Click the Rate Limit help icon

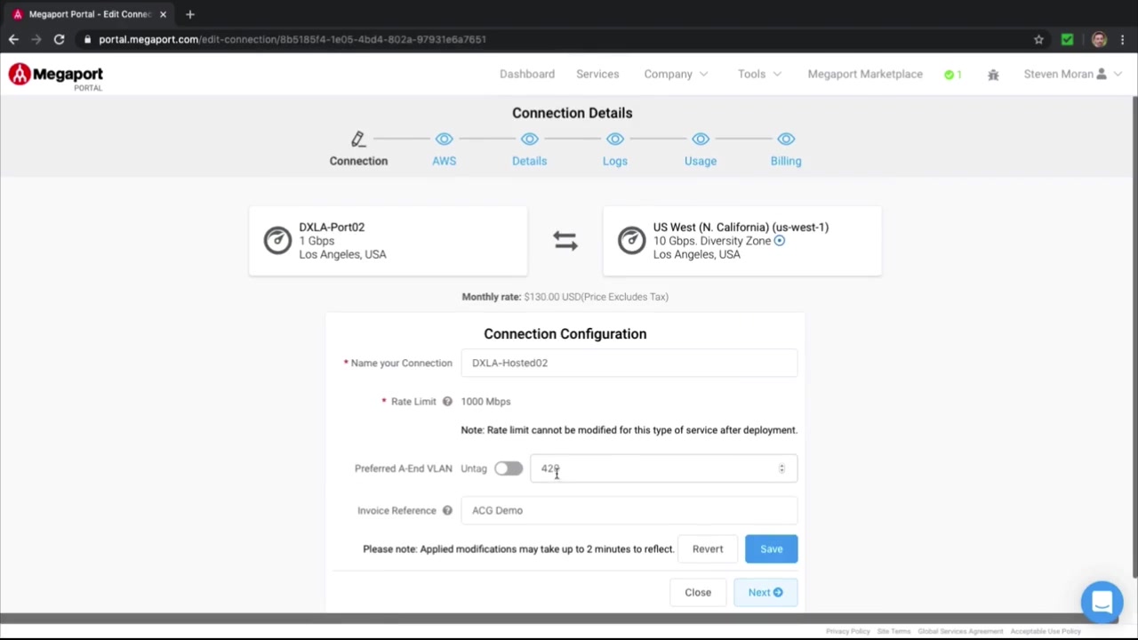[447, 402]
